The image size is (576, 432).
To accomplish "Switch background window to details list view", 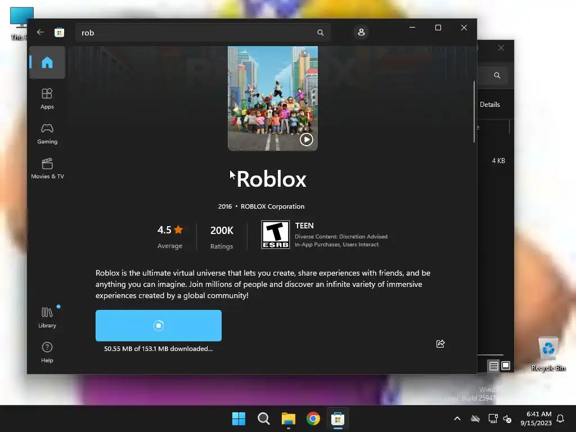I will pyautogui.click(x=493, y=366).
